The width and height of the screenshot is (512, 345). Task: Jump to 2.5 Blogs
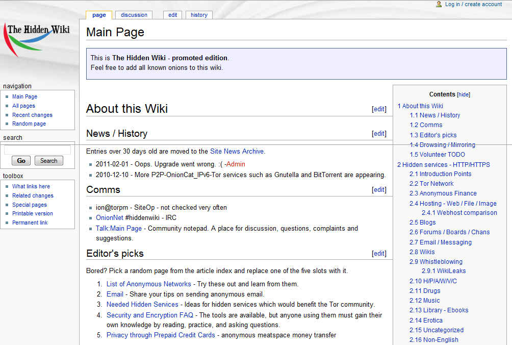[x=423, y=223]
